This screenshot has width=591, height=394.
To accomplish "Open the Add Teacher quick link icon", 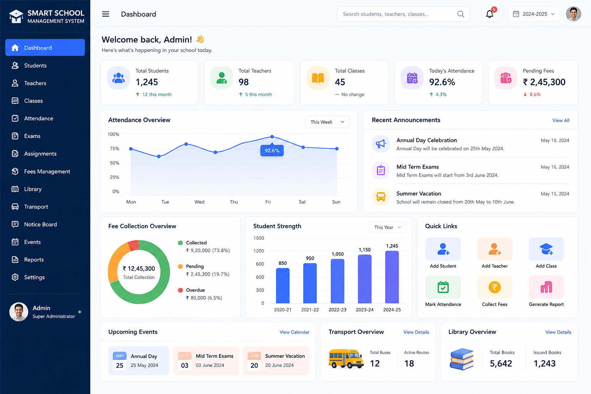I will click(x=495, y=249).
